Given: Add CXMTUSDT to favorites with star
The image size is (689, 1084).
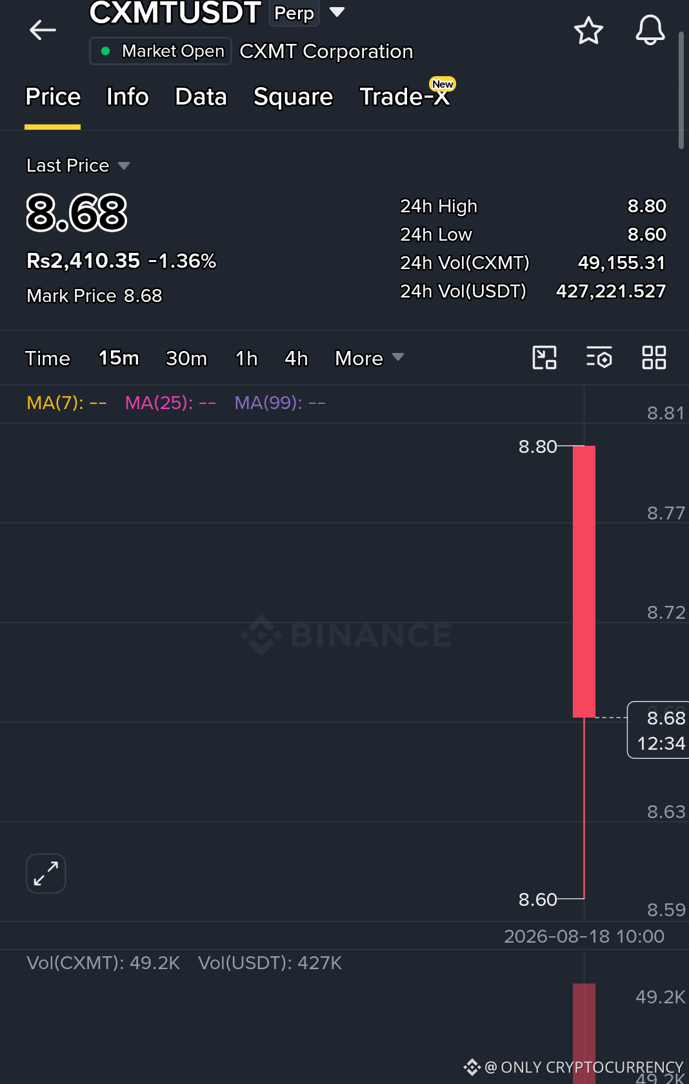Looking at the screenshot, I should click(588, 30).
